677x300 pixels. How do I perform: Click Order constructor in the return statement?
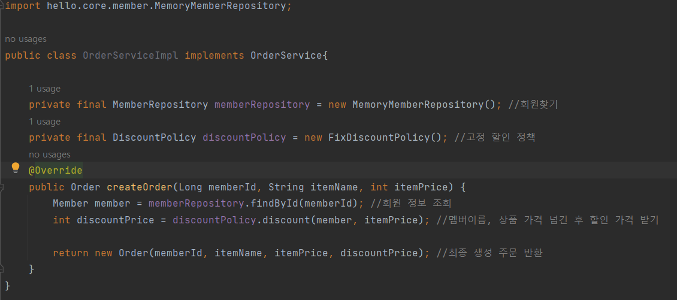(x=134, y=253)
